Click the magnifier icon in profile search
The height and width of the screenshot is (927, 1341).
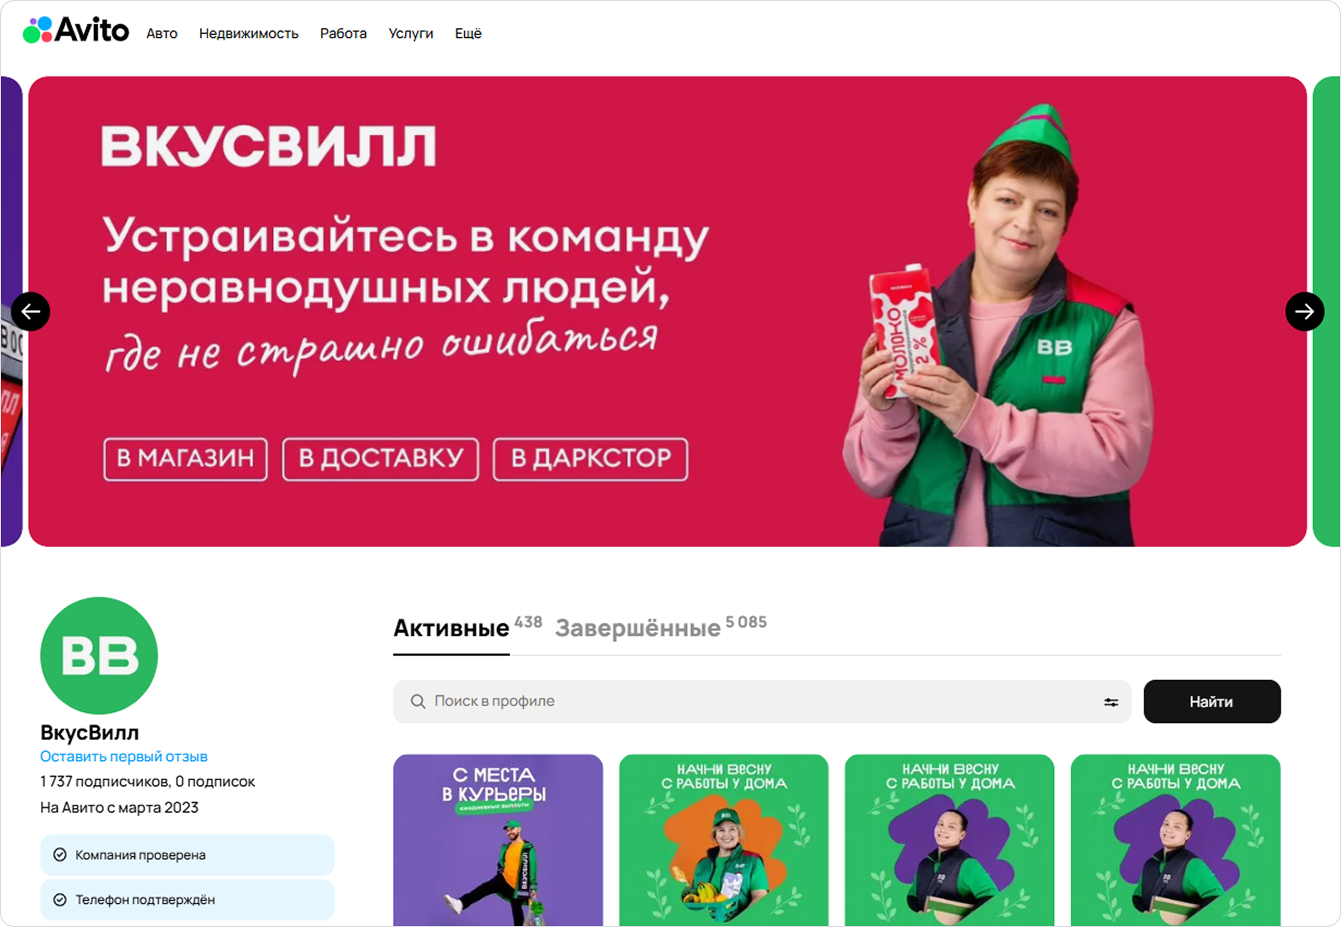418,702
